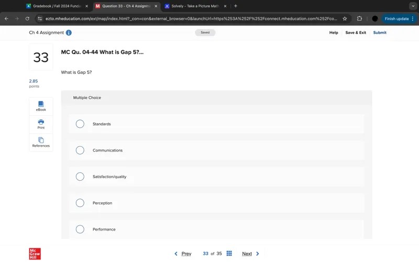
Task: Click the assignment info icon
Action: pos(69,32)
